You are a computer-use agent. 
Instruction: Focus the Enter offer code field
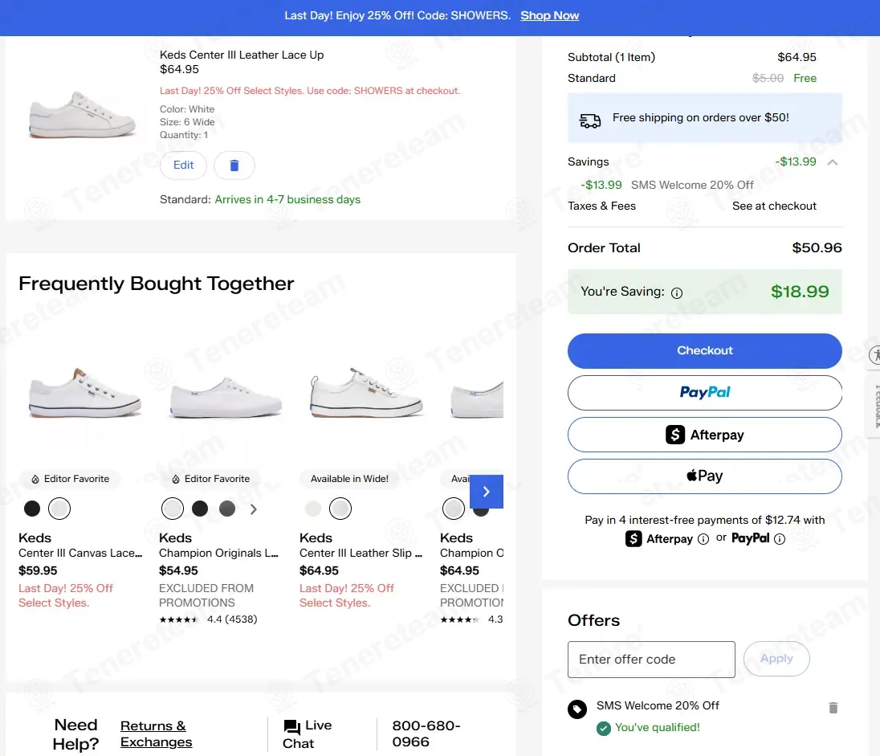651,660
